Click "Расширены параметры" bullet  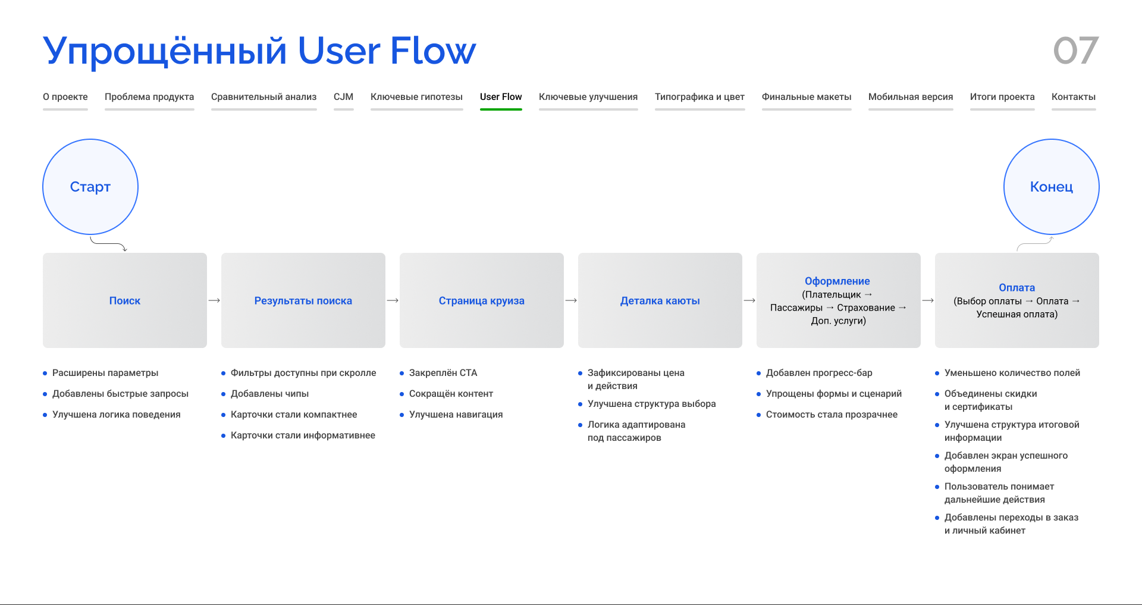[101, 373]
